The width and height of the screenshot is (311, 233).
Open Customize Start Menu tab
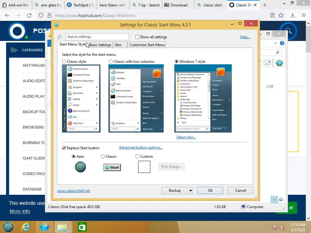(147, 45)
